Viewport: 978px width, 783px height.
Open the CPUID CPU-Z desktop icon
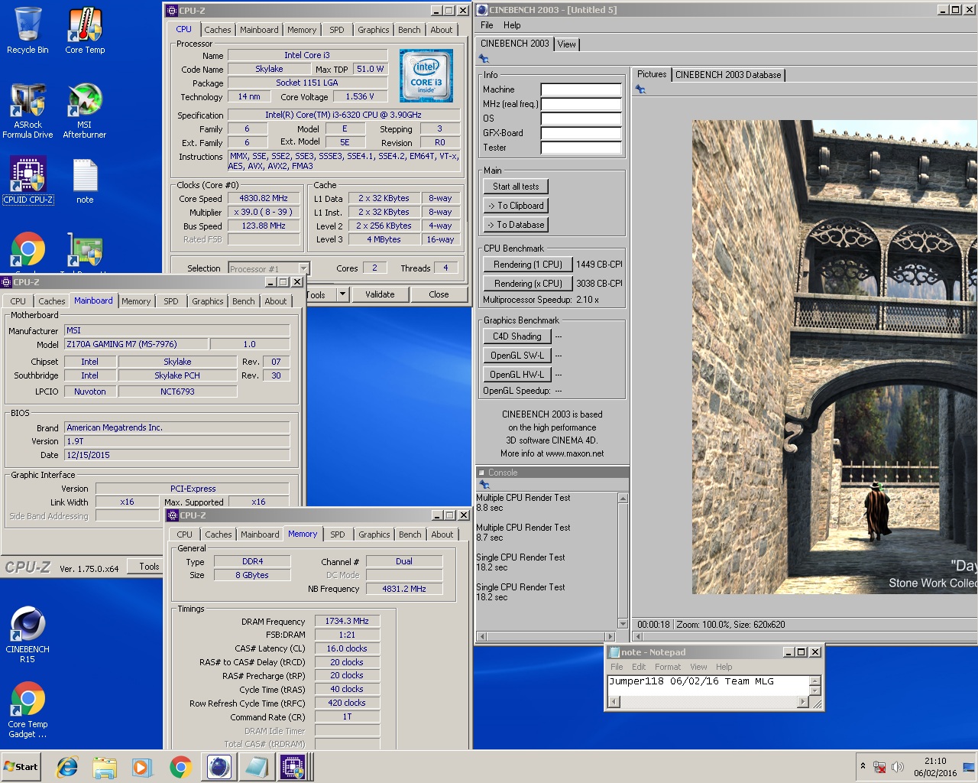pyautogui.click(x=28, y=180)
